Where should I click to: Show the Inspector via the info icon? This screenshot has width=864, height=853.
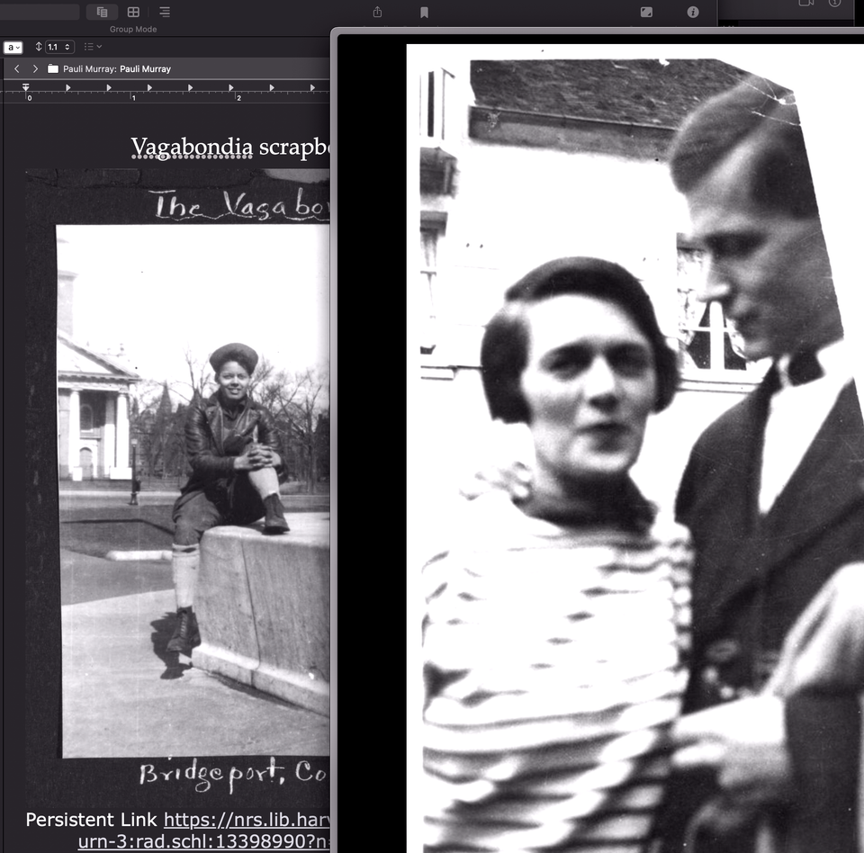[692, 13]
